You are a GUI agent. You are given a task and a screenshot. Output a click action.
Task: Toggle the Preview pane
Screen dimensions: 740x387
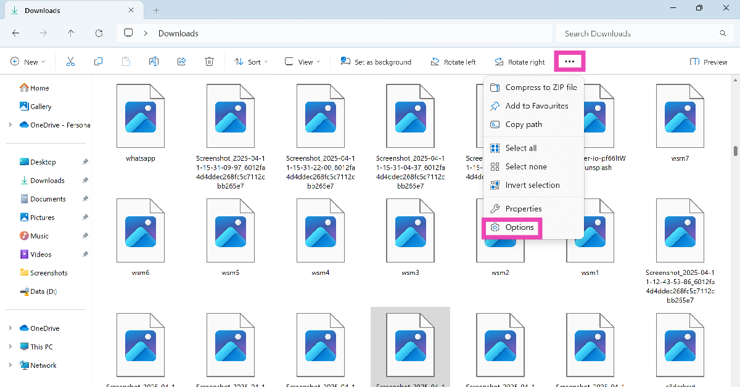tap(709, 62)
